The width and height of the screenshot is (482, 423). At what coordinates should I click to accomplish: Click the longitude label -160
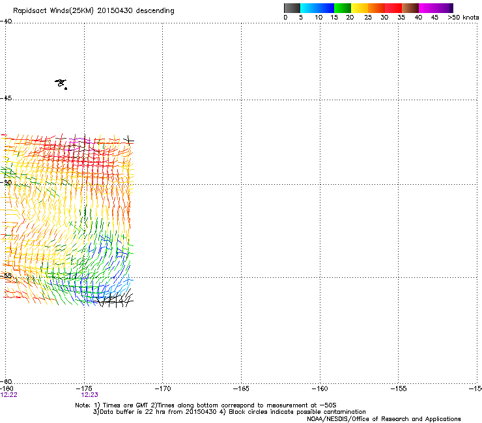coord(320,389)
